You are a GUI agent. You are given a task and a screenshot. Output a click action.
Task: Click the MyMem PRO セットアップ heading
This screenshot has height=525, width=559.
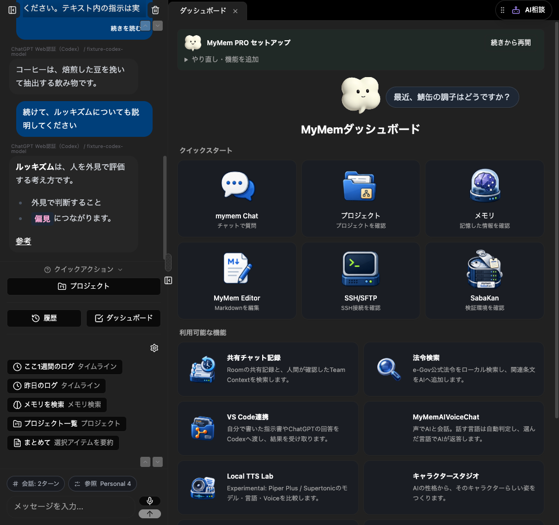point(249,43)
